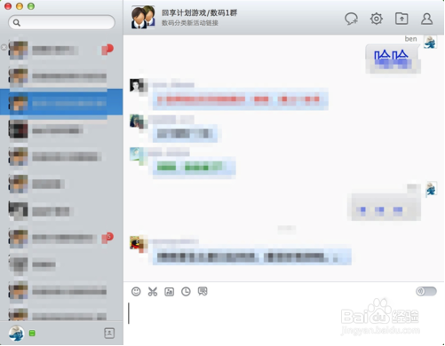Click the group subtitle 数码分类新活动链接
Viewport: 445px width, 346px height.
(x=190, y=23)
